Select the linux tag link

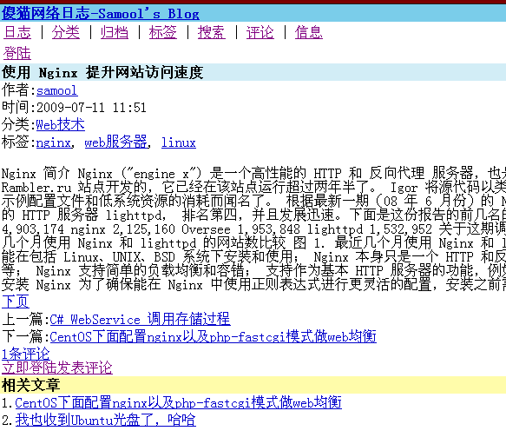tap(179, 142)
